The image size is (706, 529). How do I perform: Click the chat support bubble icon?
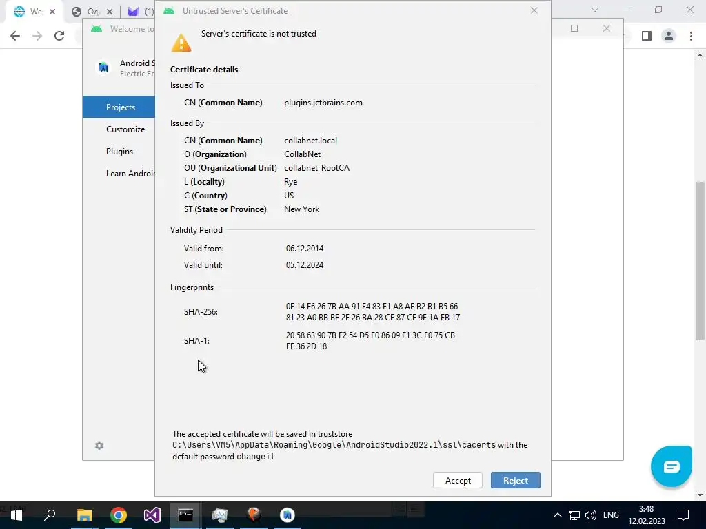click(x=671, y=466)
